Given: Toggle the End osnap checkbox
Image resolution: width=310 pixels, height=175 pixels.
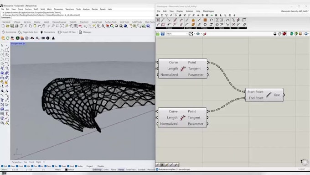Looking at the screenshot, I should (x=2, y=166).
